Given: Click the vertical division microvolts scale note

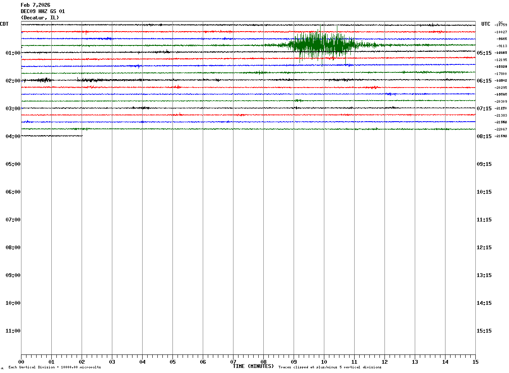Looking at the screenshot, I should pyautogui.click(x=54, y=368).
